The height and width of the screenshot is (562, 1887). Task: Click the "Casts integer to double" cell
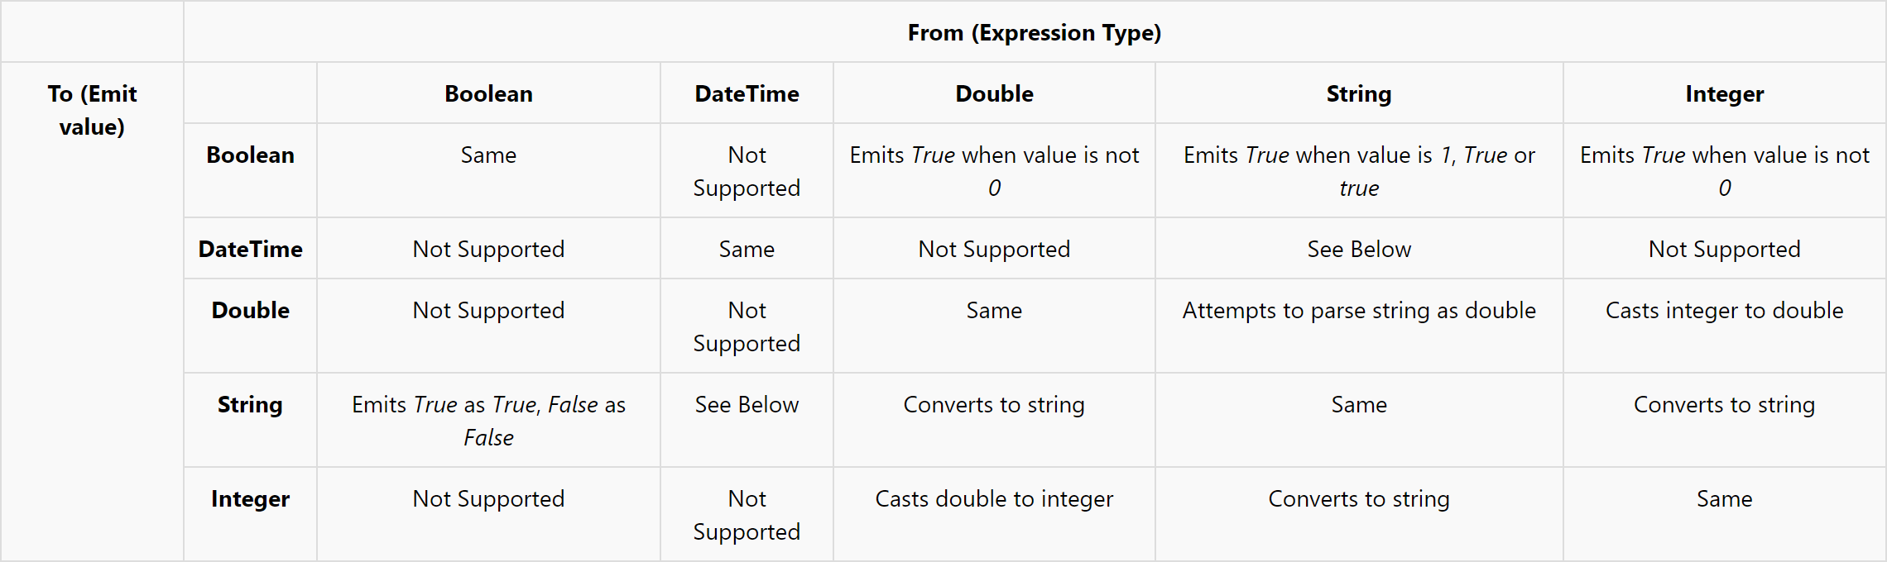point(1724,311)
